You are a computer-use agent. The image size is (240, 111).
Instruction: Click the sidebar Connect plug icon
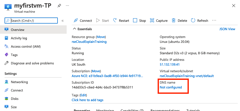tap(6, 90)
